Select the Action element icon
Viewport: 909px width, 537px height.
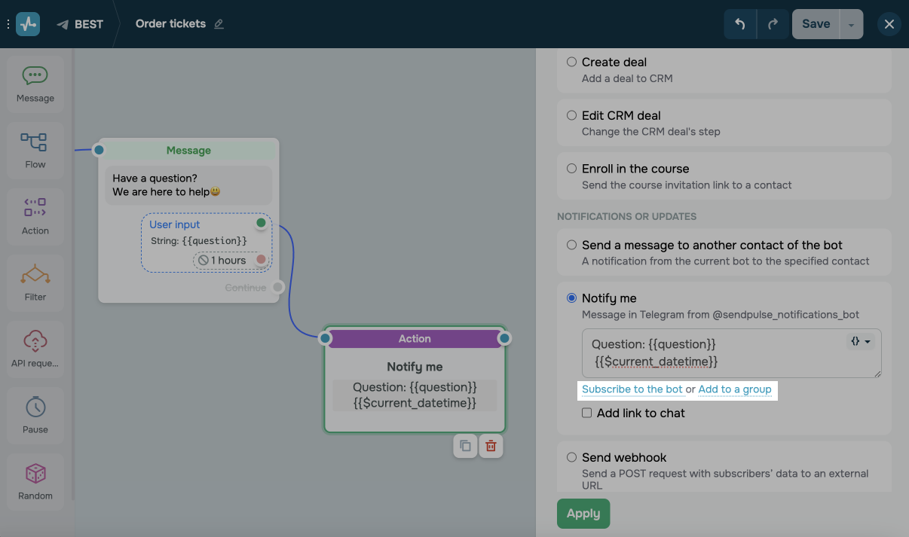pyautogui.click(x=35, y=216)
